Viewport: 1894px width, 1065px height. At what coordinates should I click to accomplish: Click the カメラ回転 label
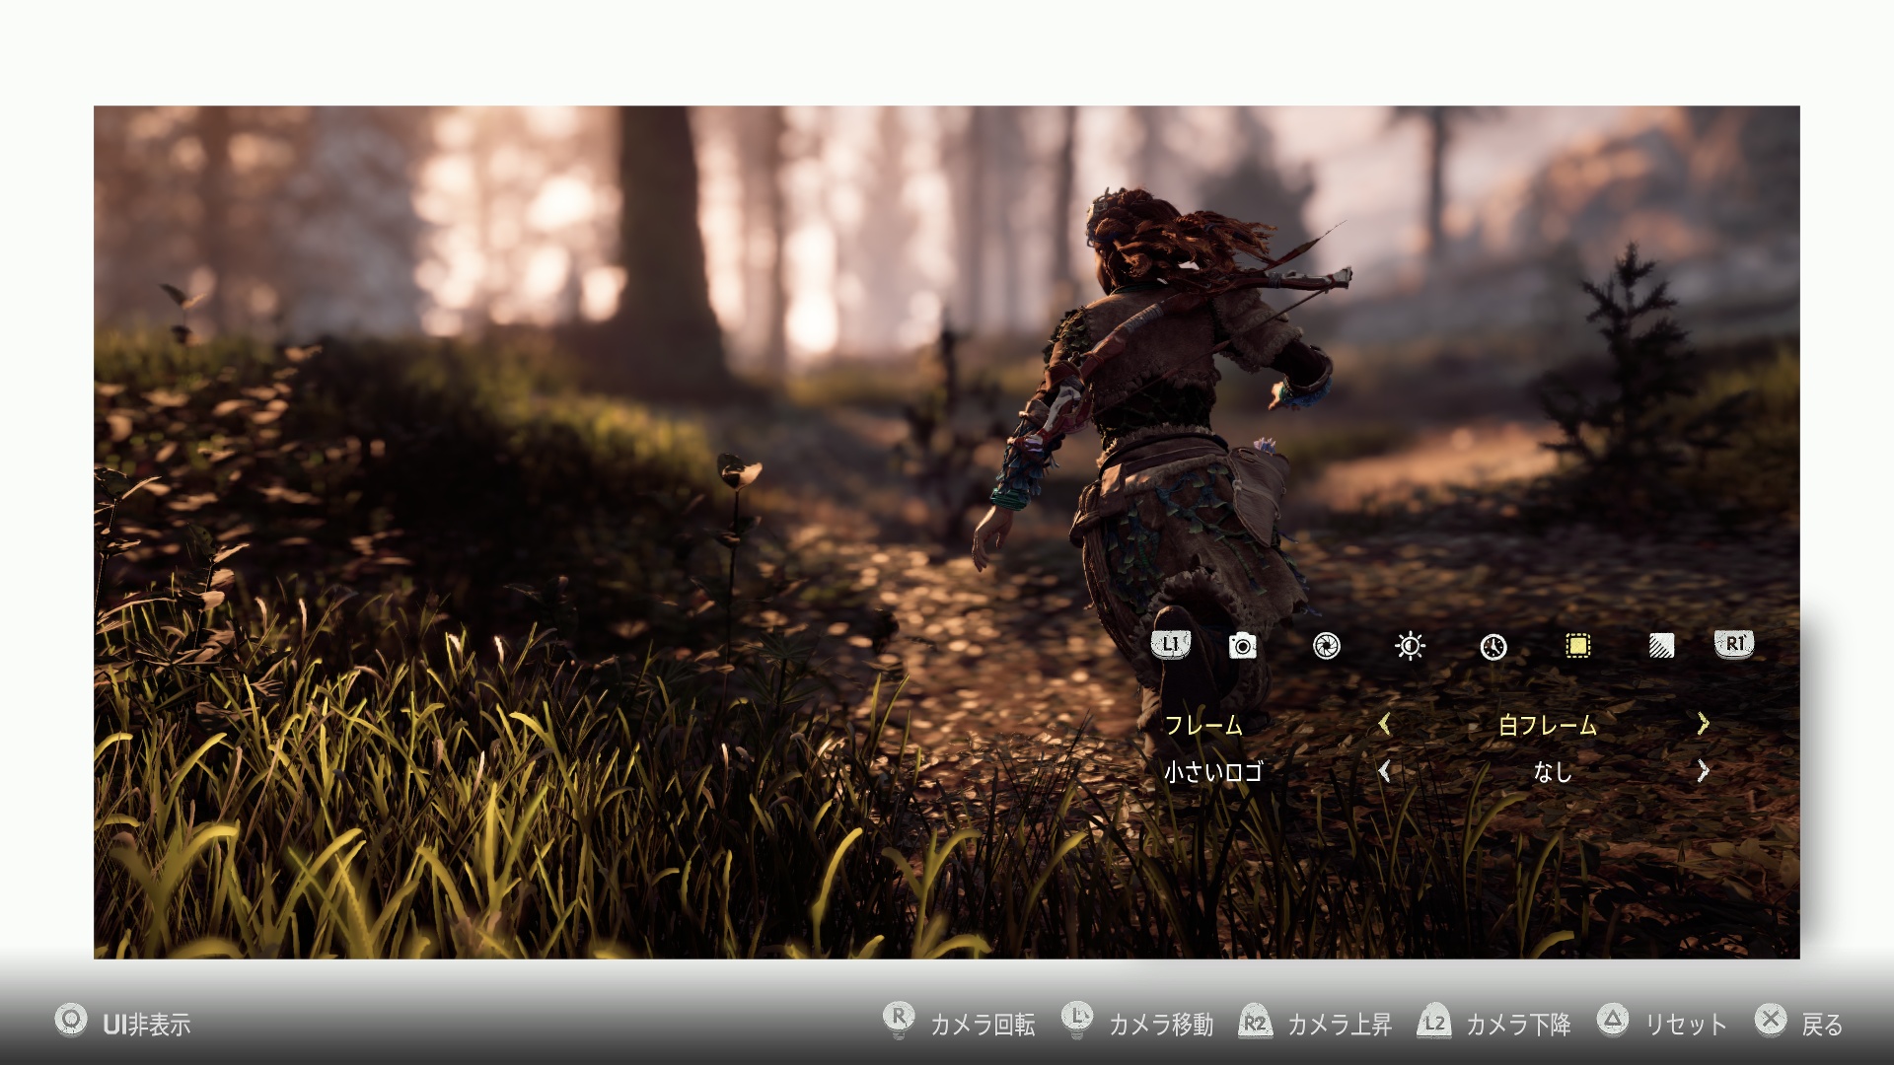point(983,1025)
